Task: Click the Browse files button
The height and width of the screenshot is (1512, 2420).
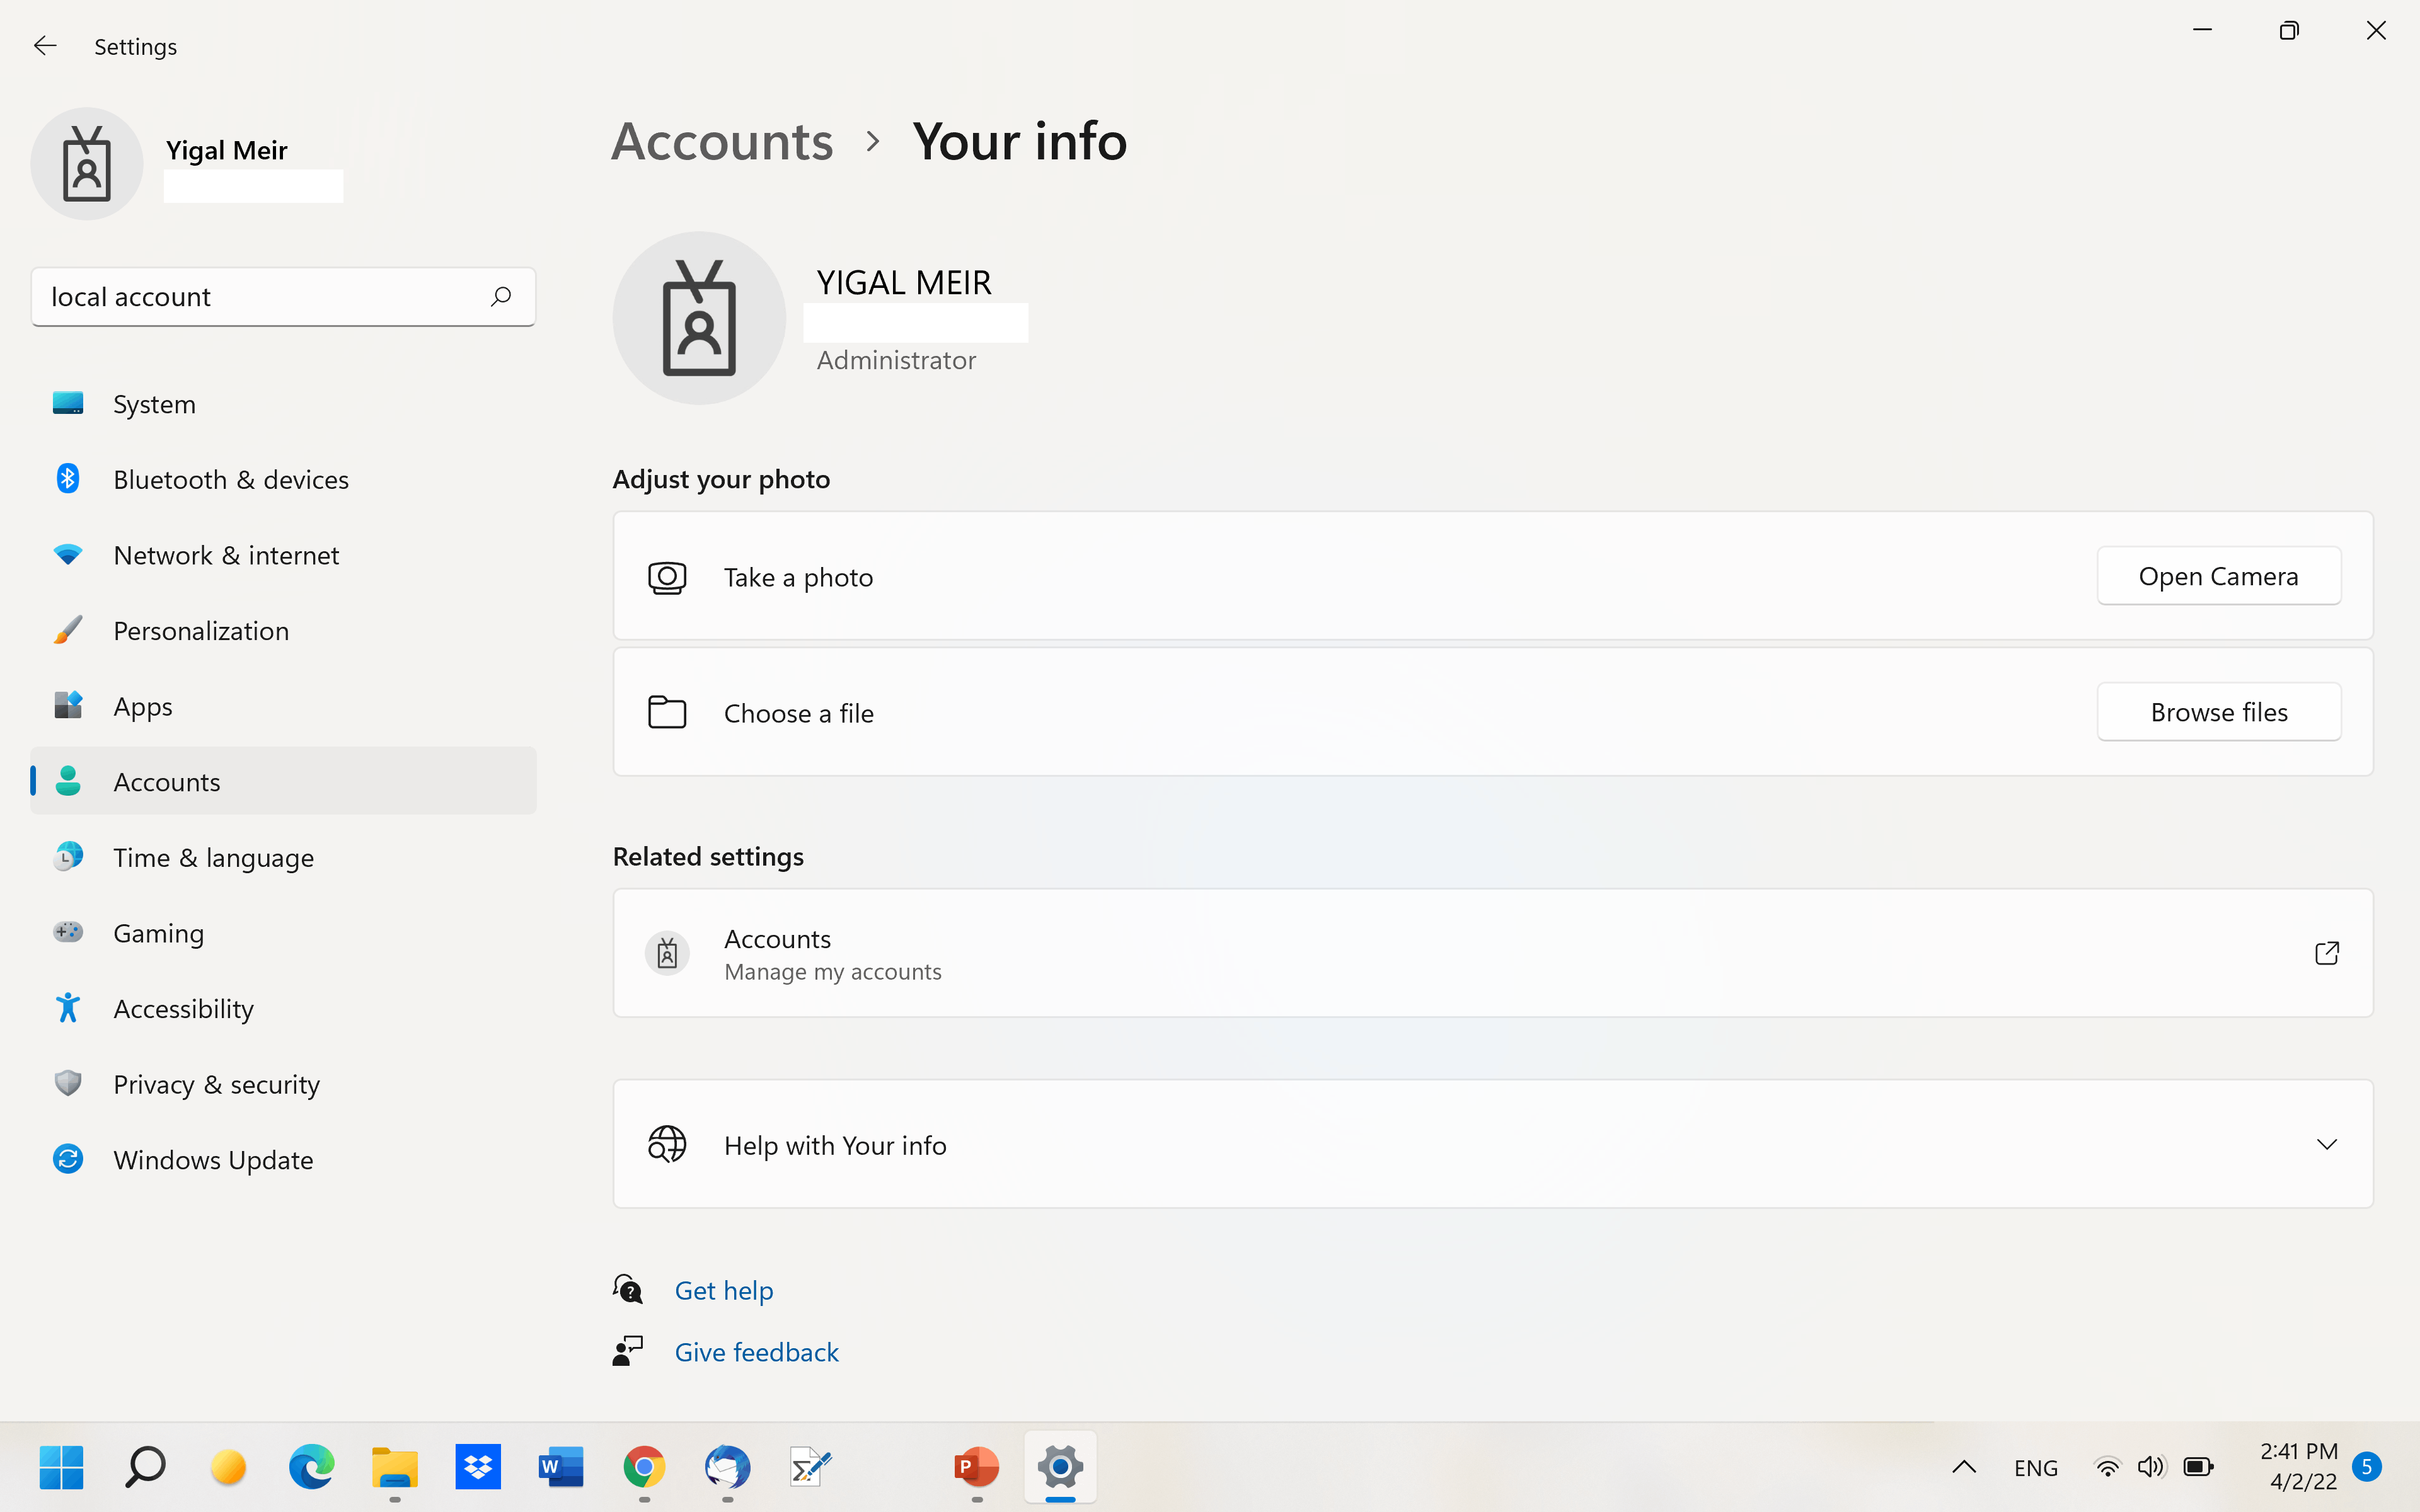Action: pyautogui.click(x=2218, y=712)
